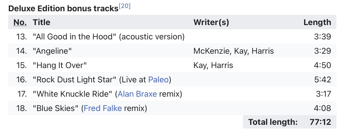Click the 77:12 total length value
The height and width of the screenshot is (133, 339).
click(x=320, y=122)
